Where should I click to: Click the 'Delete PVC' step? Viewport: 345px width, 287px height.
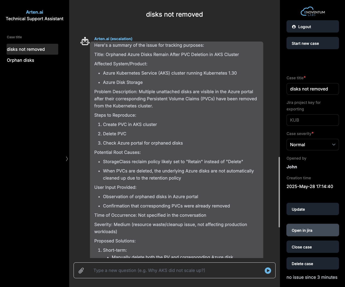[x=115, y=134]
